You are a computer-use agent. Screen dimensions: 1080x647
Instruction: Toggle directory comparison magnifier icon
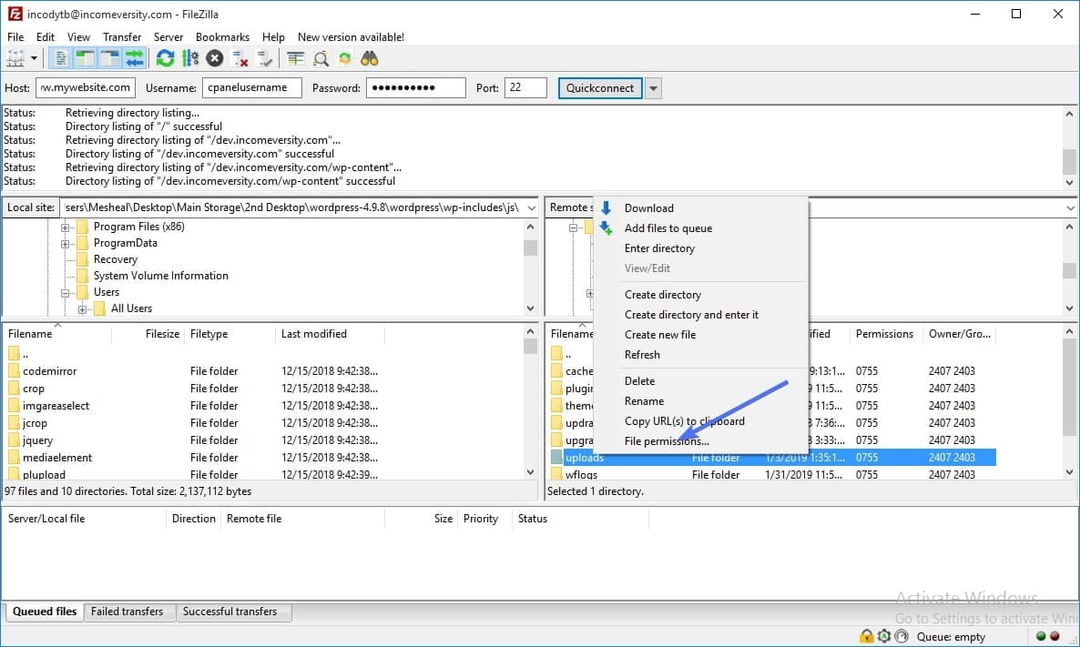click(321, 58)
